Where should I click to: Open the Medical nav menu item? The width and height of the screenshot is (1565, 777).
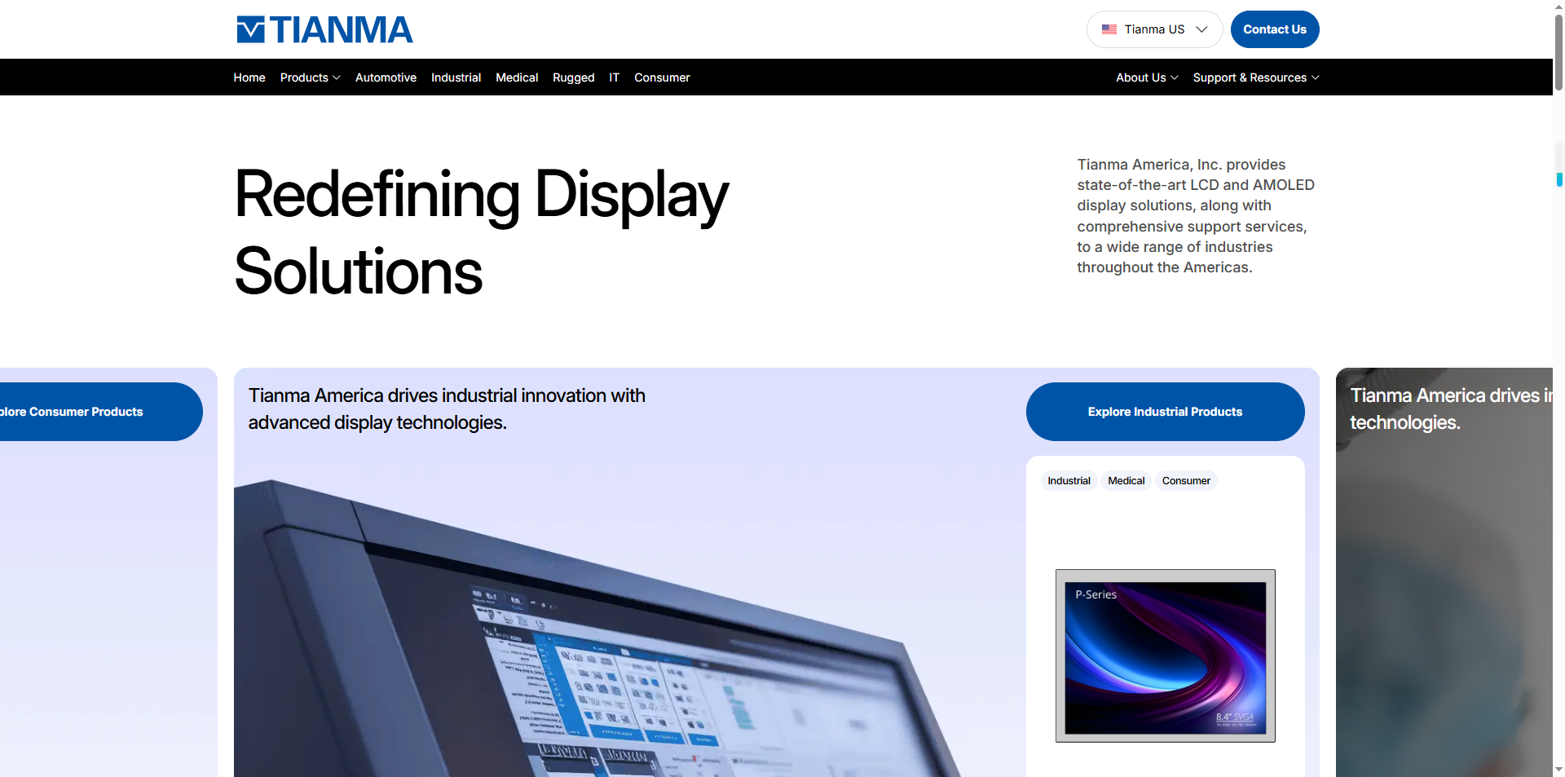517,77
